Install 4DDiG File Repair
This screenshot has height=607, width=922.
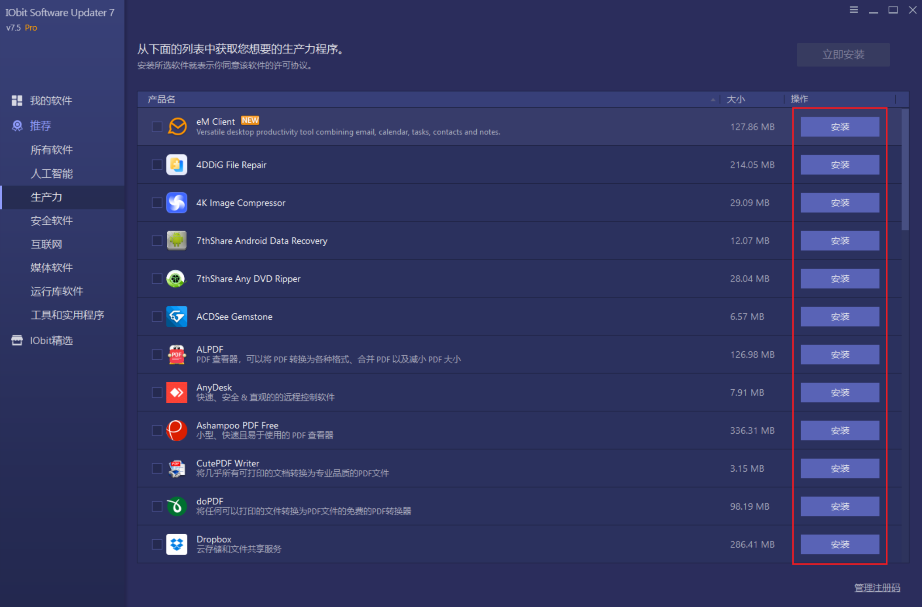(839, 165)
